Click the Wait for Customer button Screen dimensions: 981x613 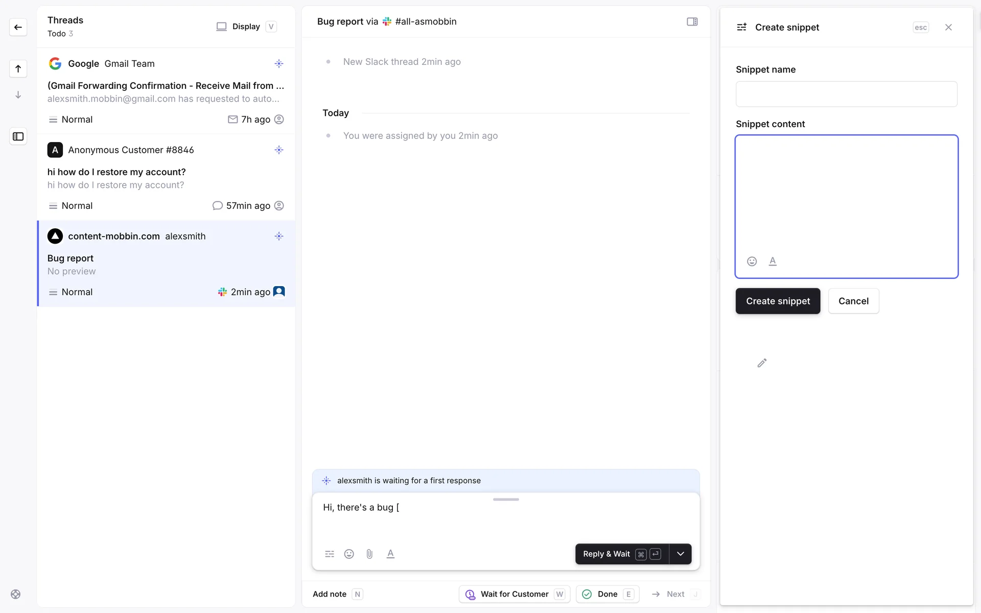[514, 594]
